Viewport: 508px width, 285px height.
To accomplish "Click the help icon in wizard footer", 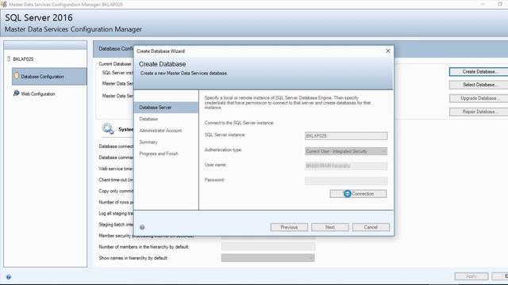I will click(142, 227).
